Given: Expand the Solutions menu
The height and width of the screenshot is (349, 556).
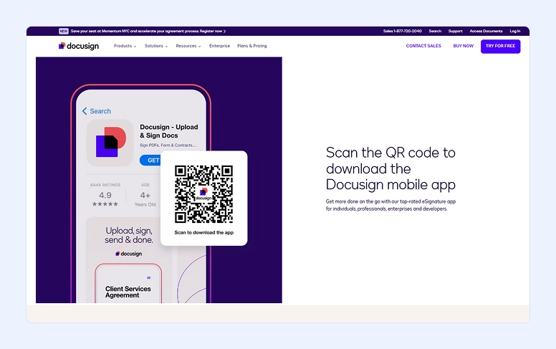Looking at the screenshot, I should point(156,46).
